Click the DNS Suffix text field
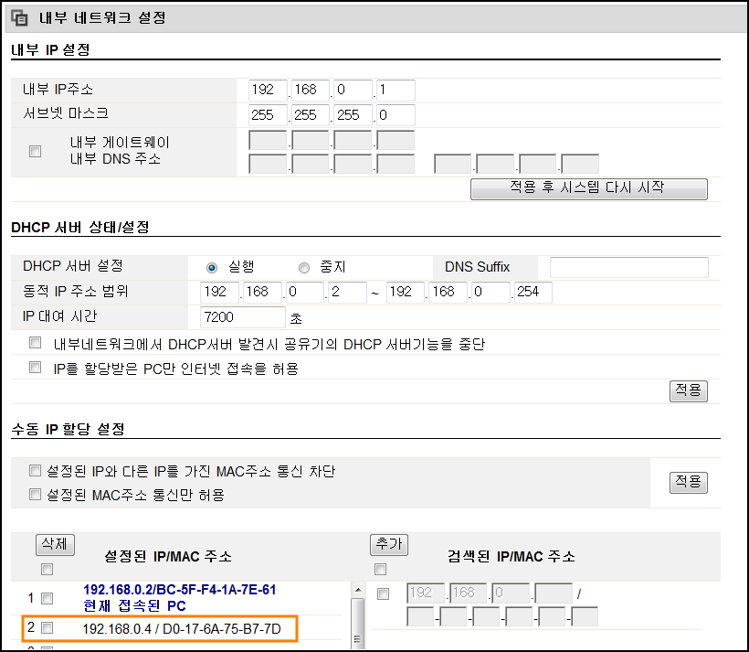Image resolution: width=749 pixels, height=652 pixels. click(x=629, y=267)
